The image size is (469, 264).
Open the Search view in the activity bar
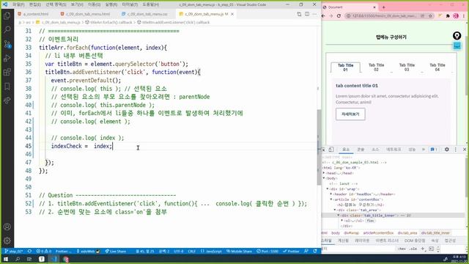[x=7, y=29]
